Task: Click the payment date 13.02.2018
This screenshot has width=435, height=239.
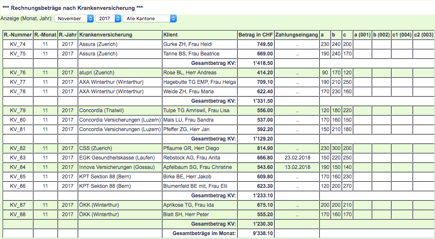Action: click(297, 167)
